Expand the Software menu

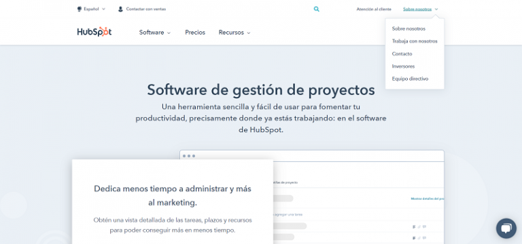tap(155, 33)
